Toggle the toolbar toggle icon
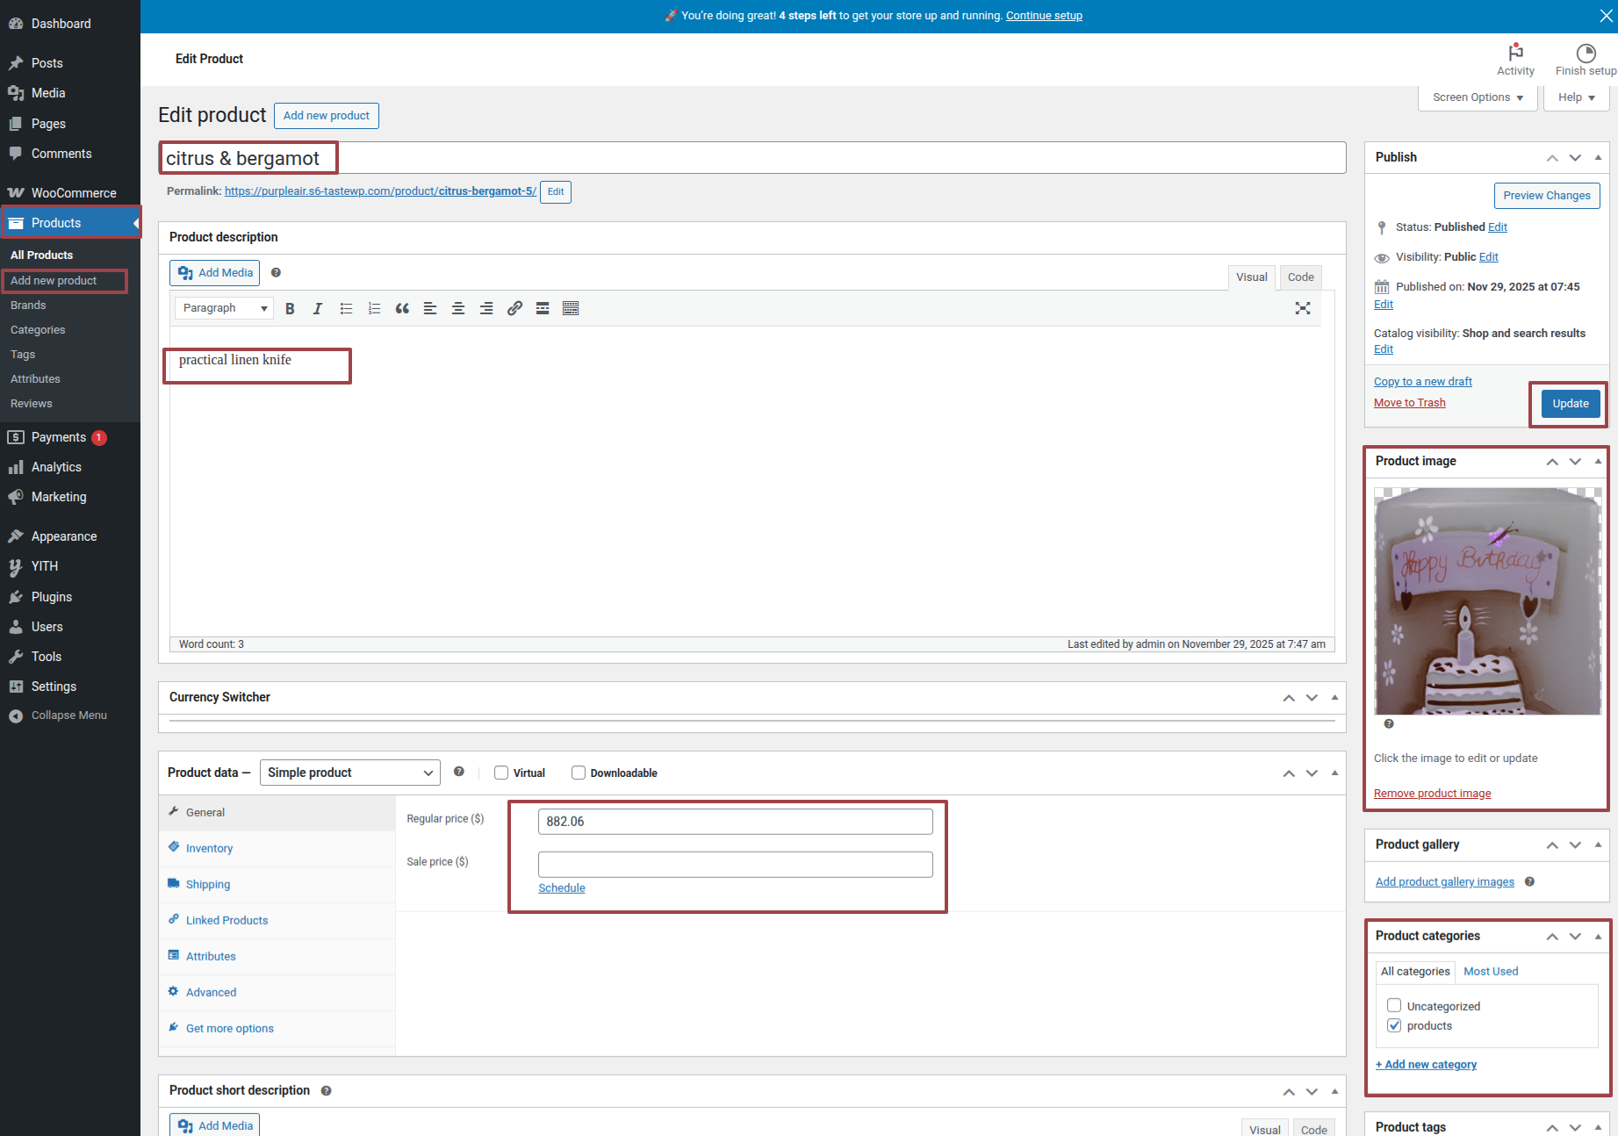 571,308
